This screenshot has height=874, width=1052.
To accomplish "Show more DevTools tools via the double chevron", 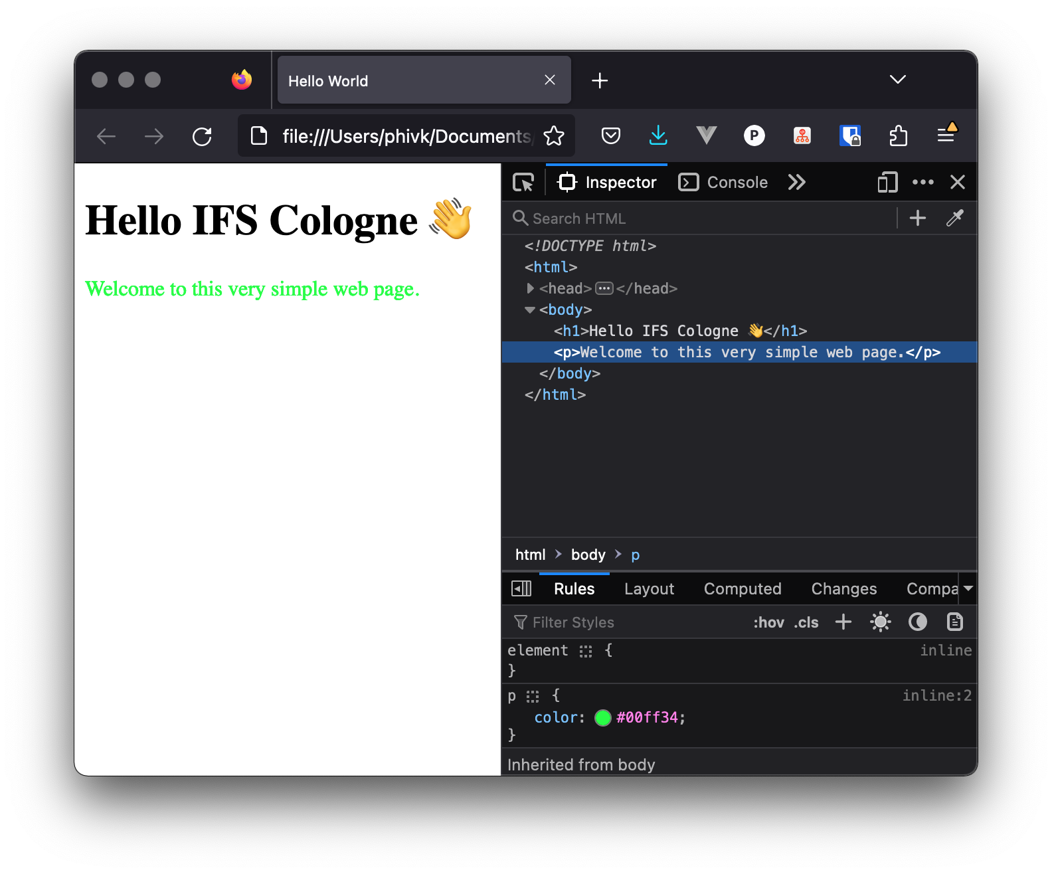I will 797,182.
